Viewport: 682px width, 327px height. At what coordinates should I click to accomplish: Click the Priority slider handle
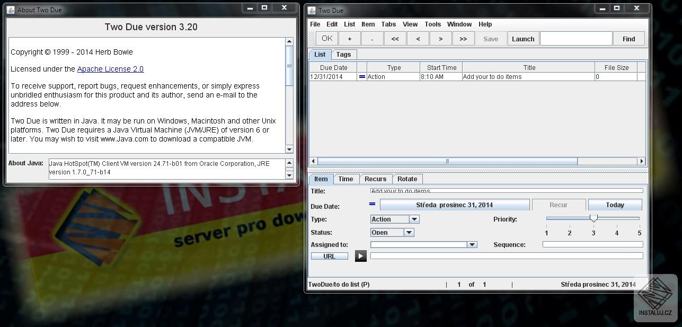594,218
